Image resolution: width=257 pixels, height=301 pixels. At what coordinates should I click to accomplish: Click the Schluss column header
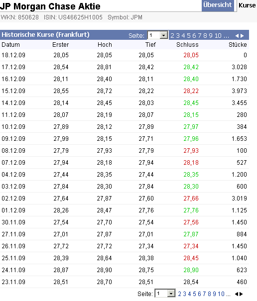[187, 45]
